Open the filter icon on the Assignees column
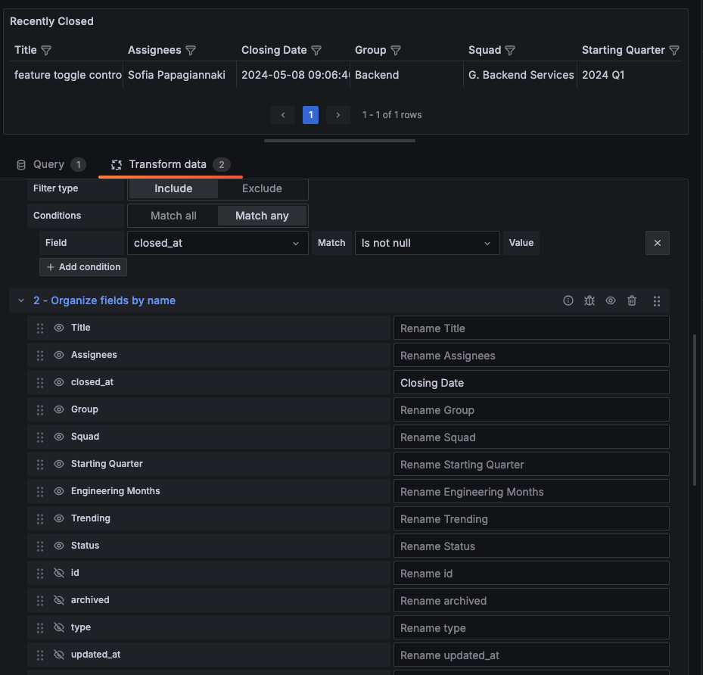The height and width of the screenshot is (675, 703). click(190, 50)
